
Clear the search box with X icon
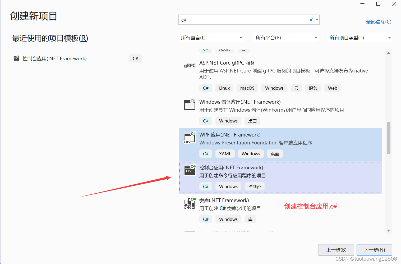coord(311,20)
